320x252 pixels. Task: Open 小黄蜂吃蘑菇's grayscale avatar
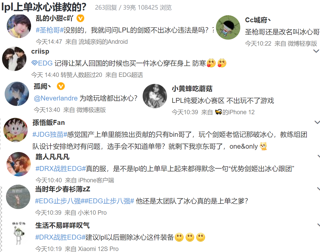pyautogui.click(x=155, y=96)
